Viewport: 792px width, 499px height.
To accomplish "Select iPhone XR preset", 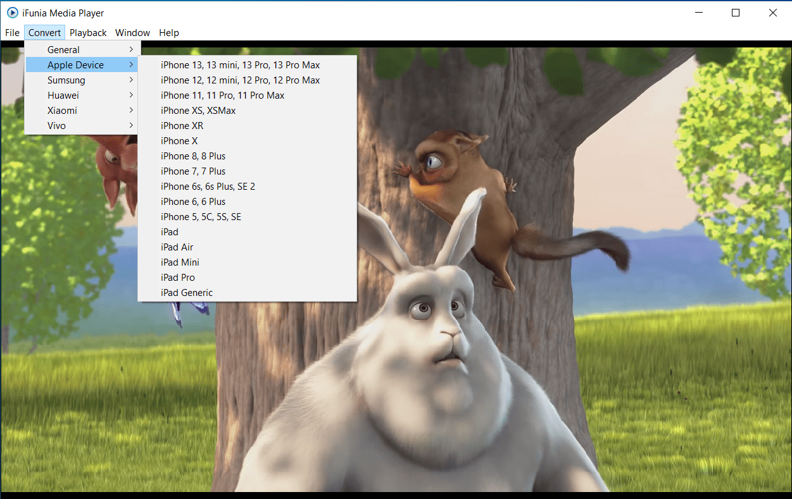I will coord(248,126).
